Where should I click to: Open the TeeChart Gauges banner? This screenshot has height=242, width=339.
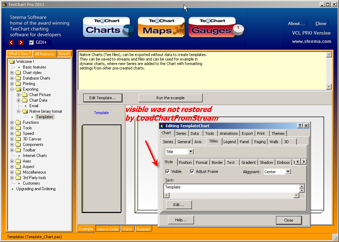coord(216,27)
